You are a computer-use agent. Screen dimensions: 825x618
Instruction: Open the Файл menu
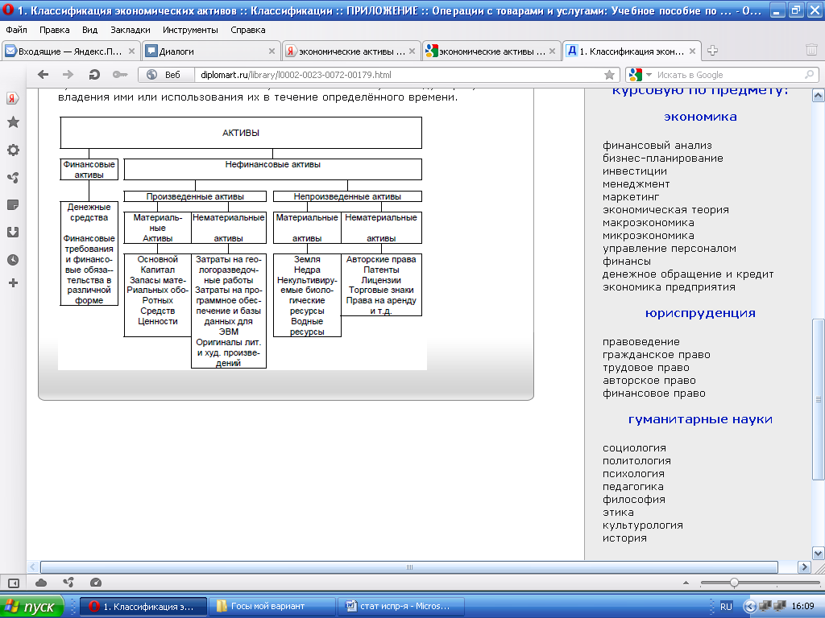pos(16,30)
